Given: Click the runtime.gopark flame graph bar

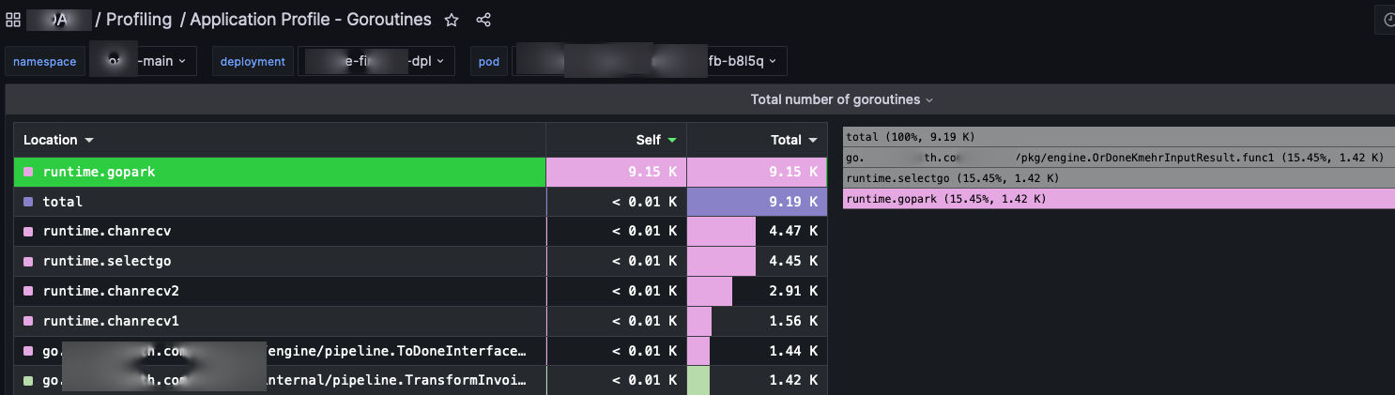Looking at the screenshot, I should (1119, 199).
